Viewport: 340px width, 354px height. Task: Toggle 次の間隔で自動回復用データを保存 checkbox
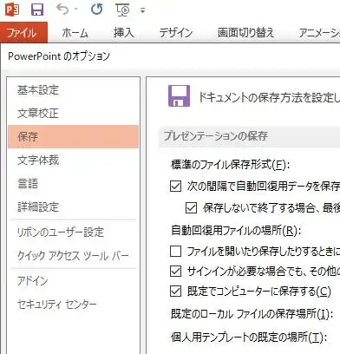click(x=175, y=187)
